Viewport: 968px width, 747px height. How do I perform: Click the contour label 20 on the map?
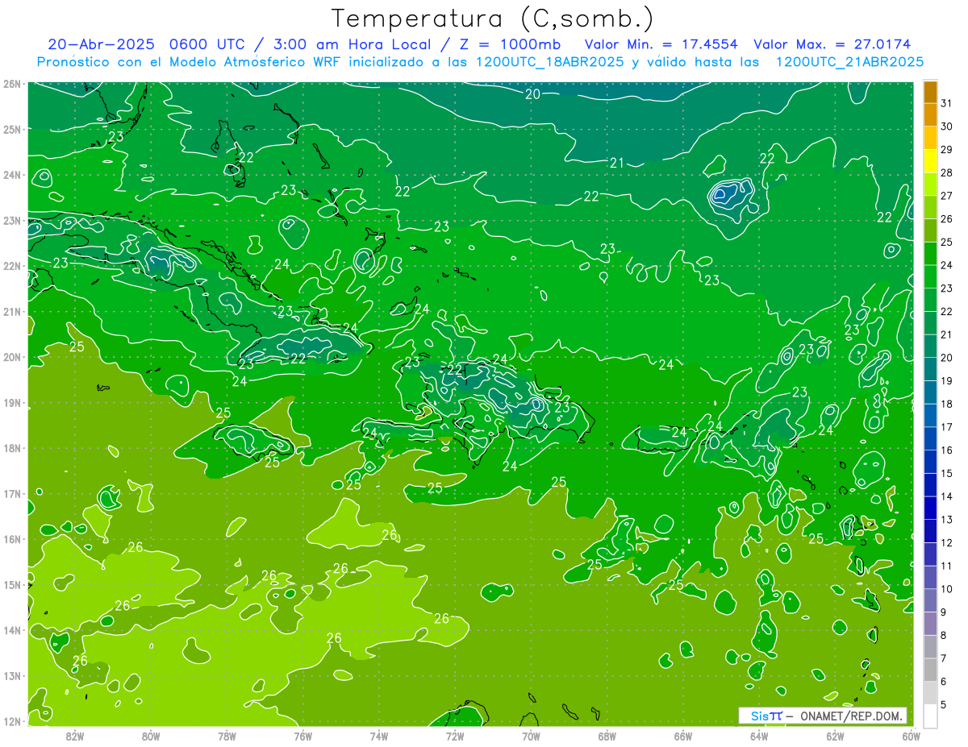[532, 94]
